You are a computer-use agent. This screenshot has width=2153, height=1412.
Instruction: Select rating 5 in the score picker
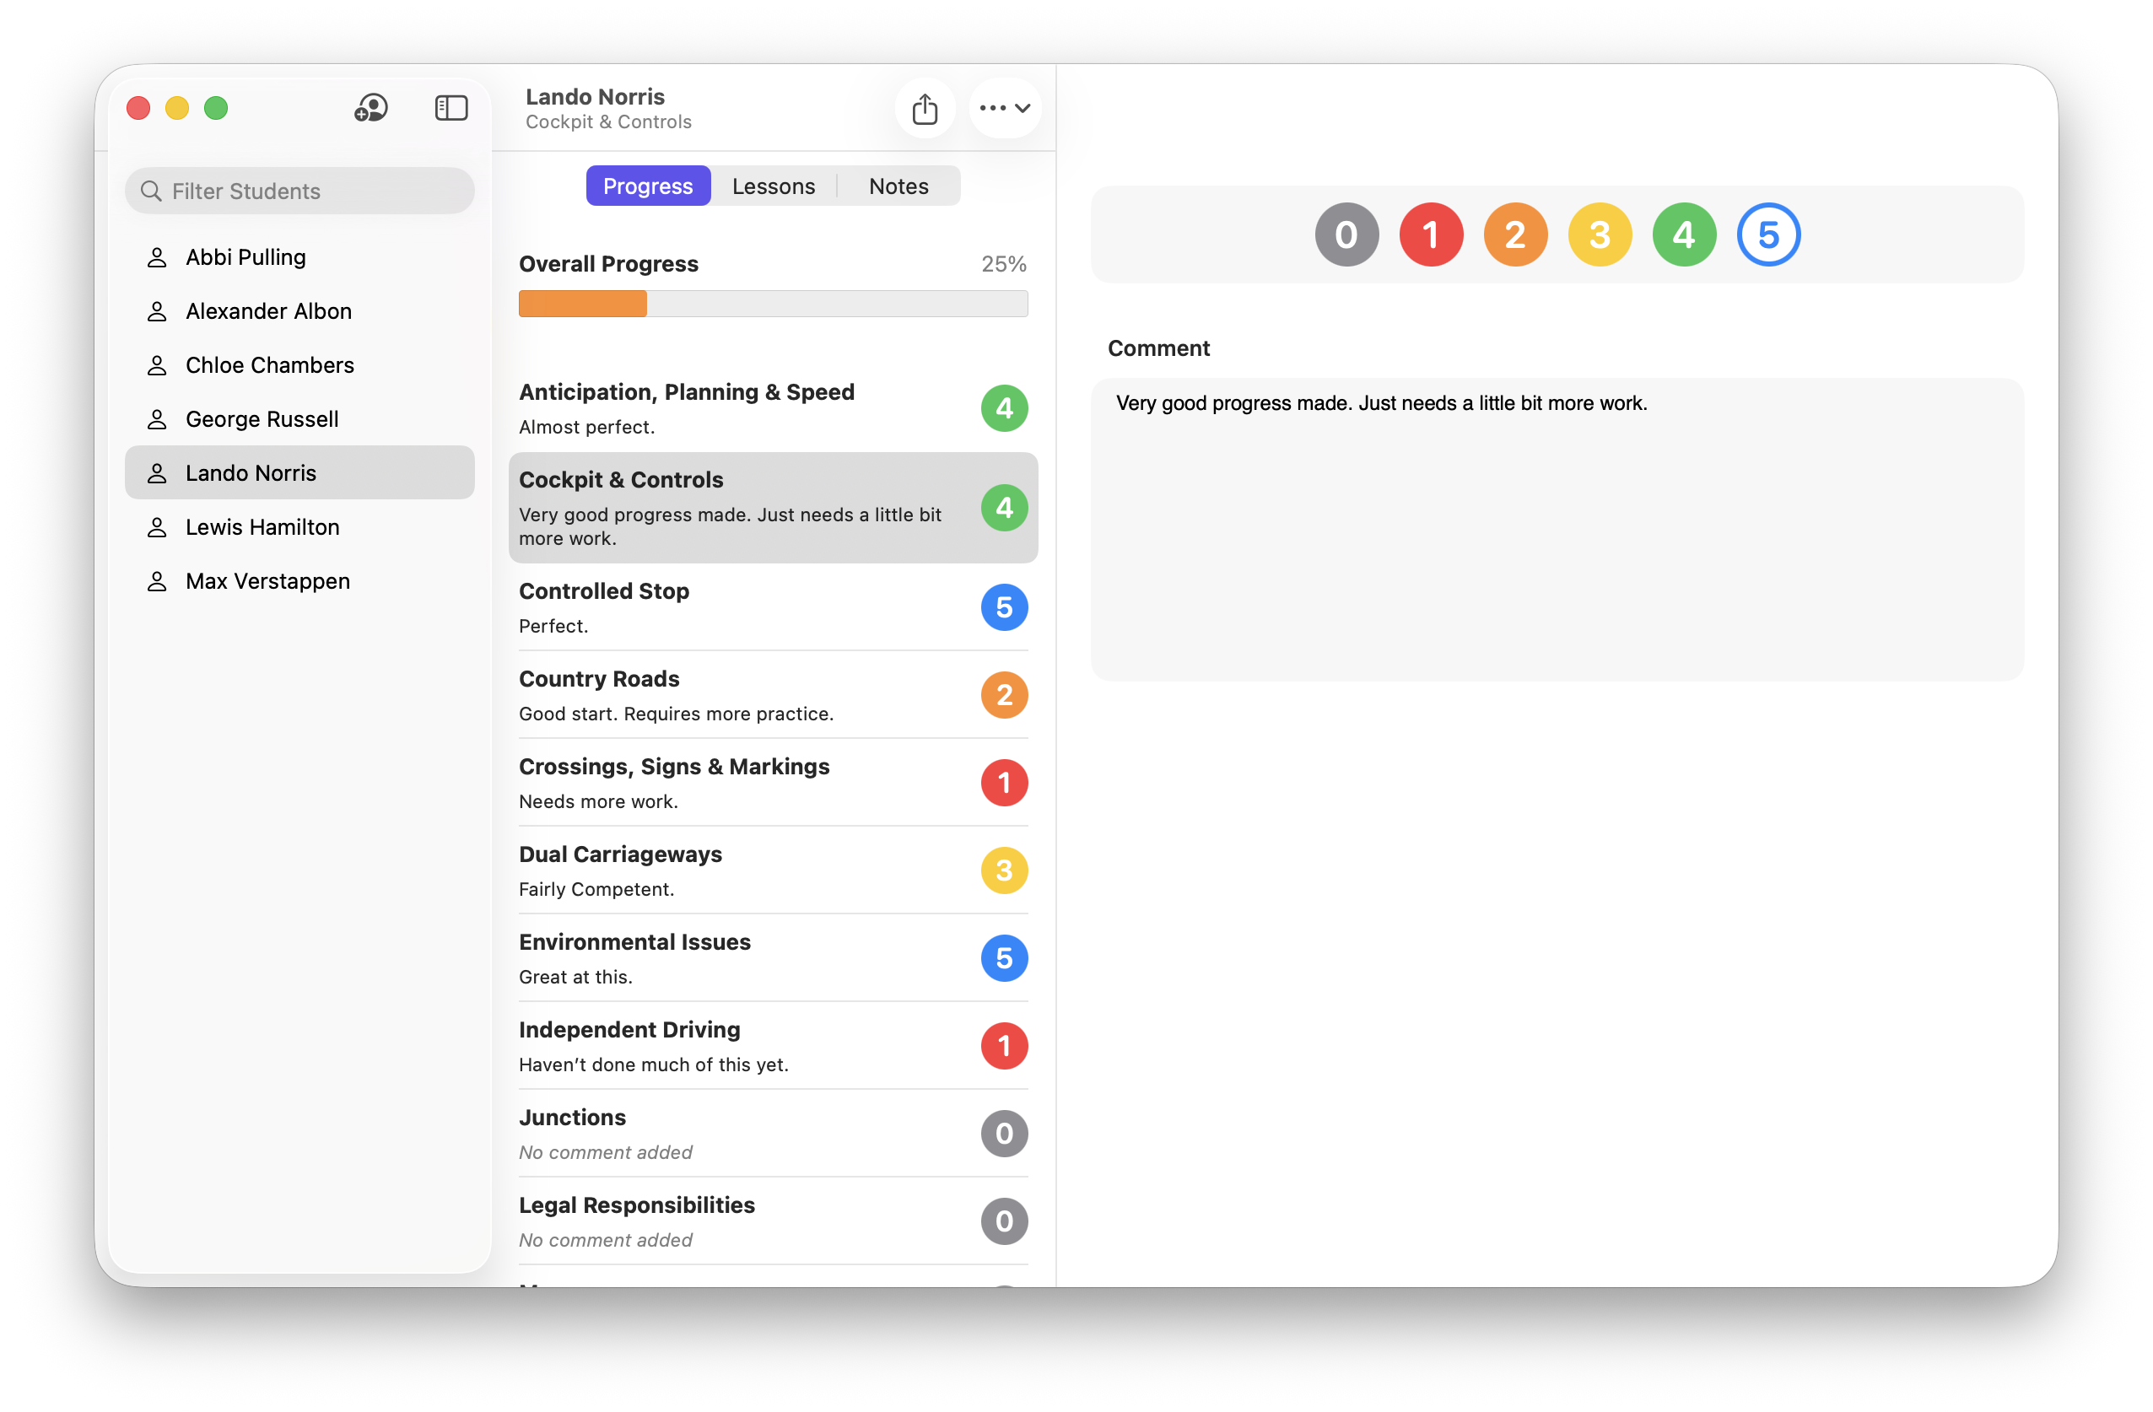tap(1767, 235)
